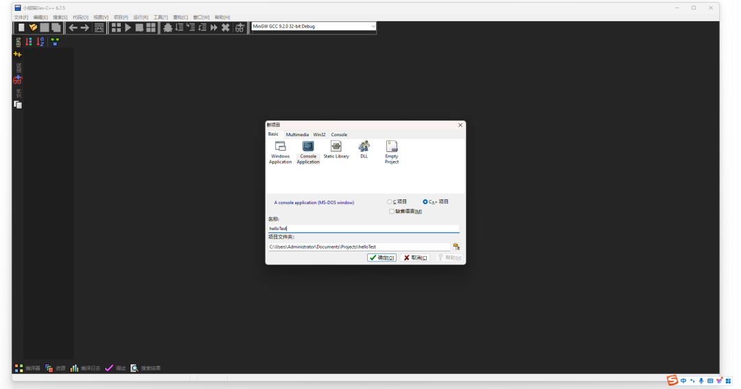Image resolution: width=741 pixels, height=389 pixels.
Task: Select the Static Library project type
Action: coord(336,150)
